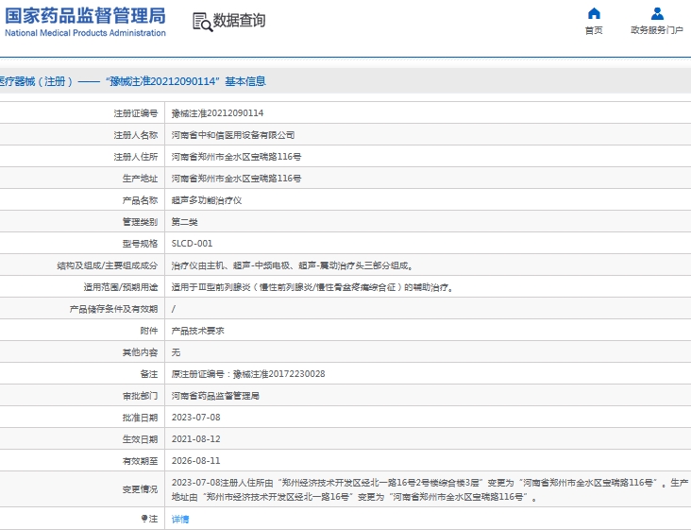This screenshot has width=691, height=530.
Task: Select the intended use description text
Action: coord(312,287)
